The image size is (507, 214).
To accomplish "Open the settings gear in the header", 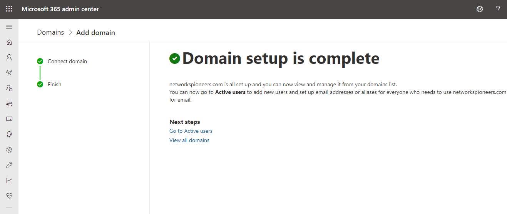I will tap(480, 9).
